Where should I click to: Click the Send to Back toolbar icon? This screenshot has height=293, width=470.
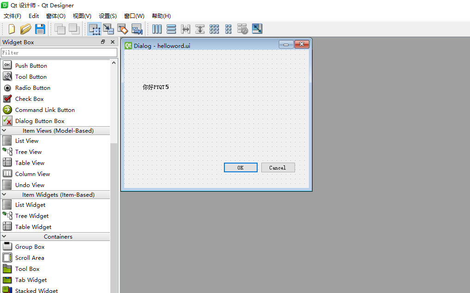pyautogui.click(x=60, y=29)
